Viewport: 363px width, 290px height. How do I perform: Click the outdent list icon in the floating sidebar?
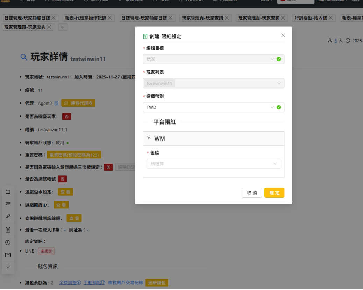[8, 204]
